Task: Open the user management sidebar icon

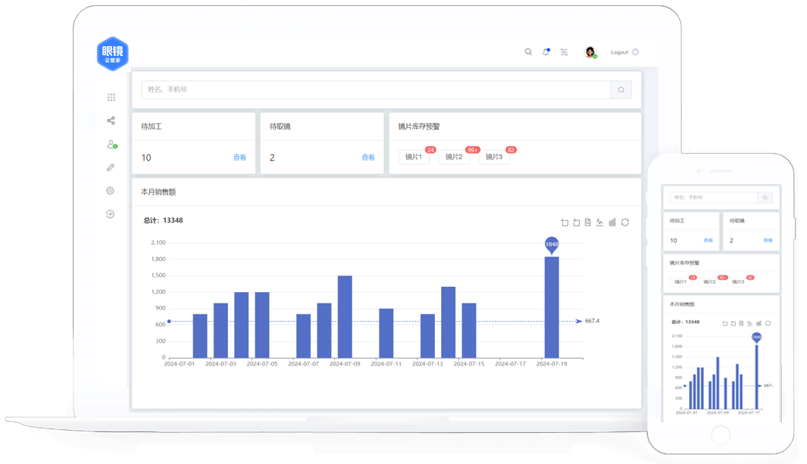Action: [x=111, y=144]
